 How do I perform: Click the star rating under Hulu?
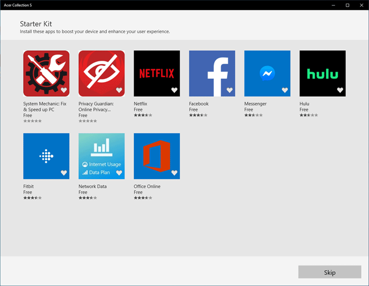309,115
